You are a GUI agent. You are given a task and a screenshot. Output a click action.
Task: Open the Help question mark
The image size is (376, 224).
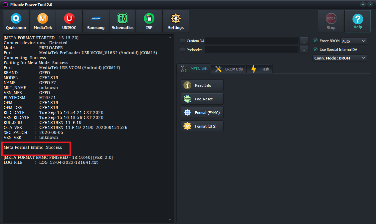pos(358,21)
